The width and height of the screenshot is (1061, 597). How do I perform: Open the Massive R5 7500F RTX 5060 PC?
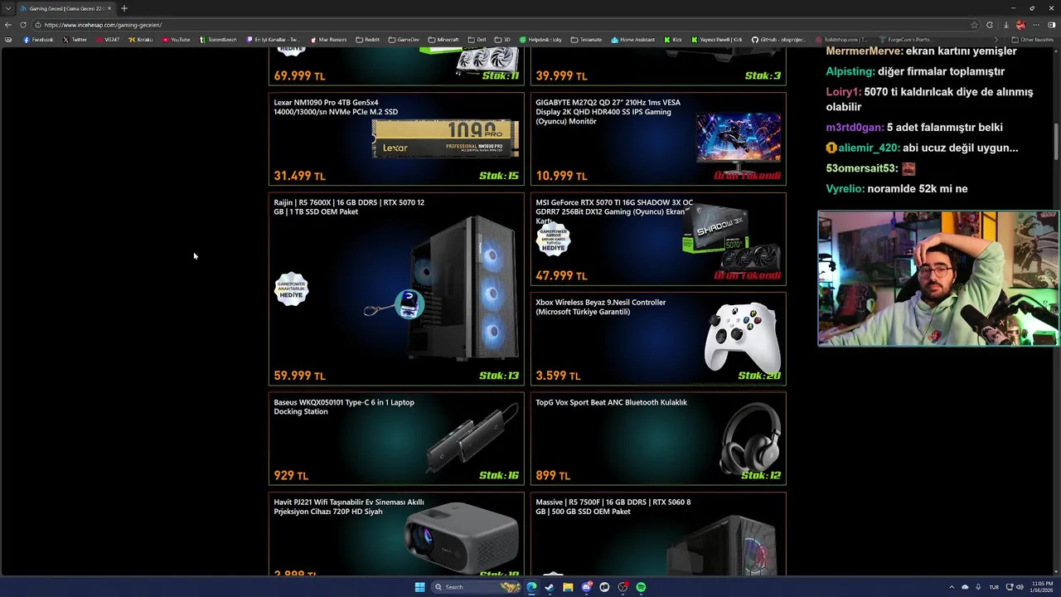point(658,534)
